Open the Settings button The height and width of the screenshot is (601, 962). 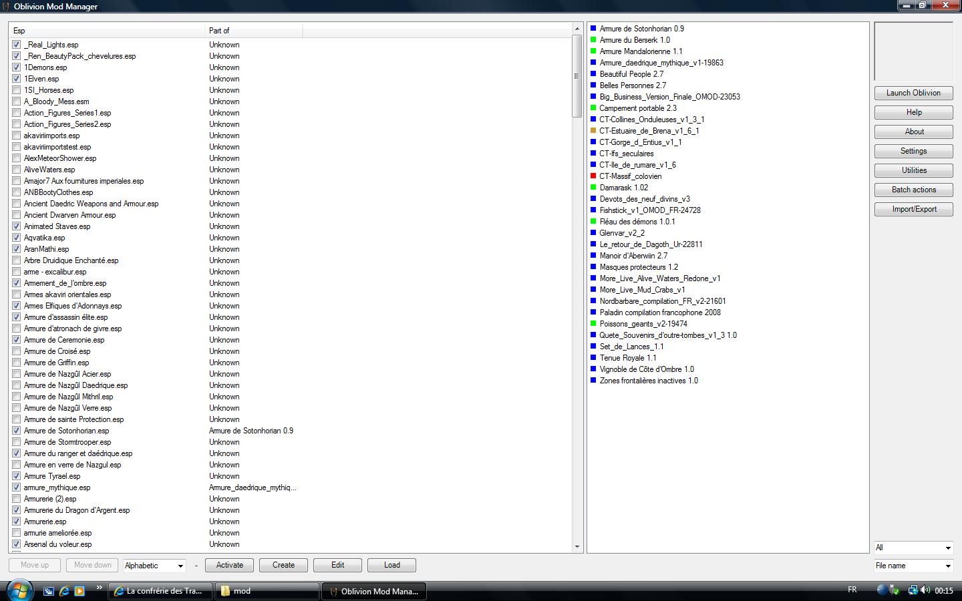tap(913, 151)
